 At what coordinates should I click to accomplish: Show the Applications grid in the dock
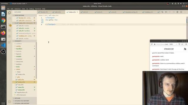point(3,104)
